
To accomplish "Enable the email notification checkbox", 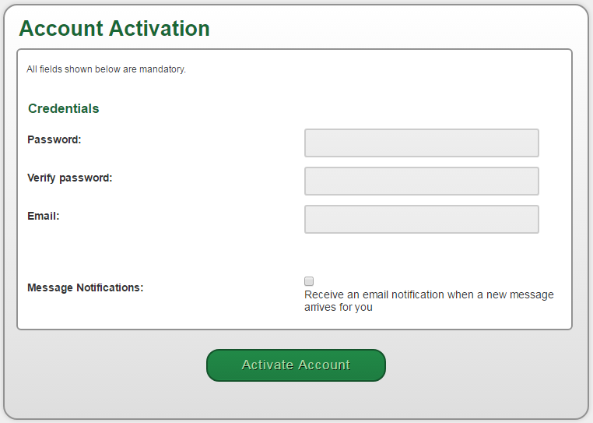I will [309, 281].
